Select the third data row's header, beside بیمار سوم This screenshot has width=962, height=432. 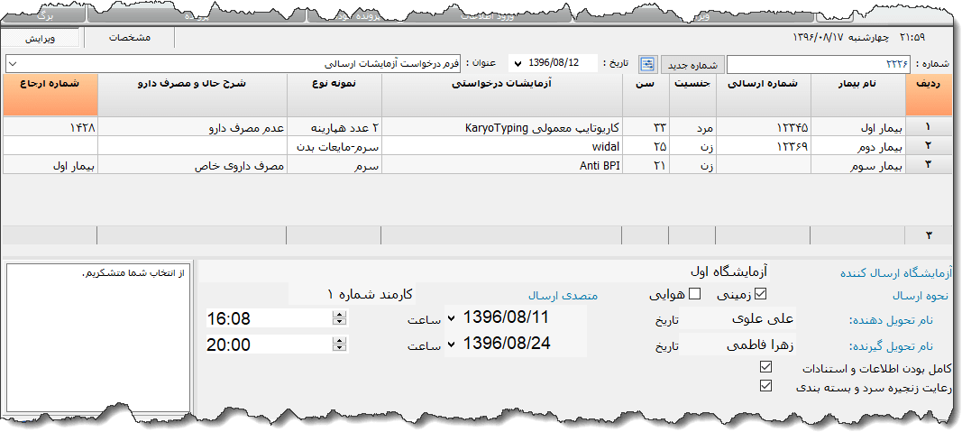coord(929,164)
